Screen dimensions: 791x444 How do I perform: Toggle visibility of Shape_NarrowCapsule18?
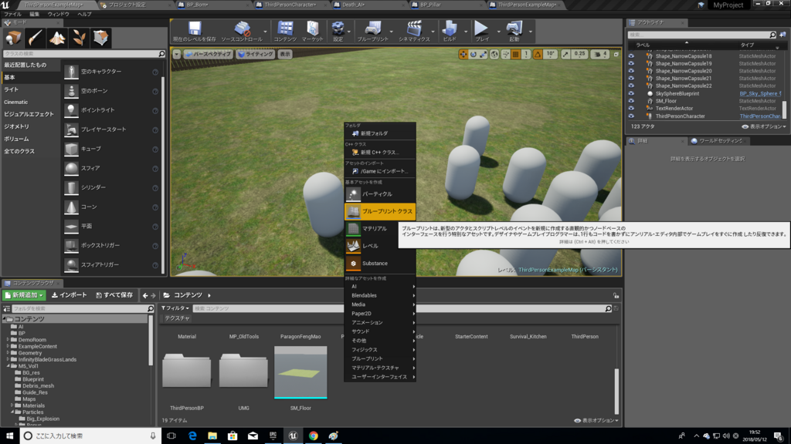(x=631, y=56)
